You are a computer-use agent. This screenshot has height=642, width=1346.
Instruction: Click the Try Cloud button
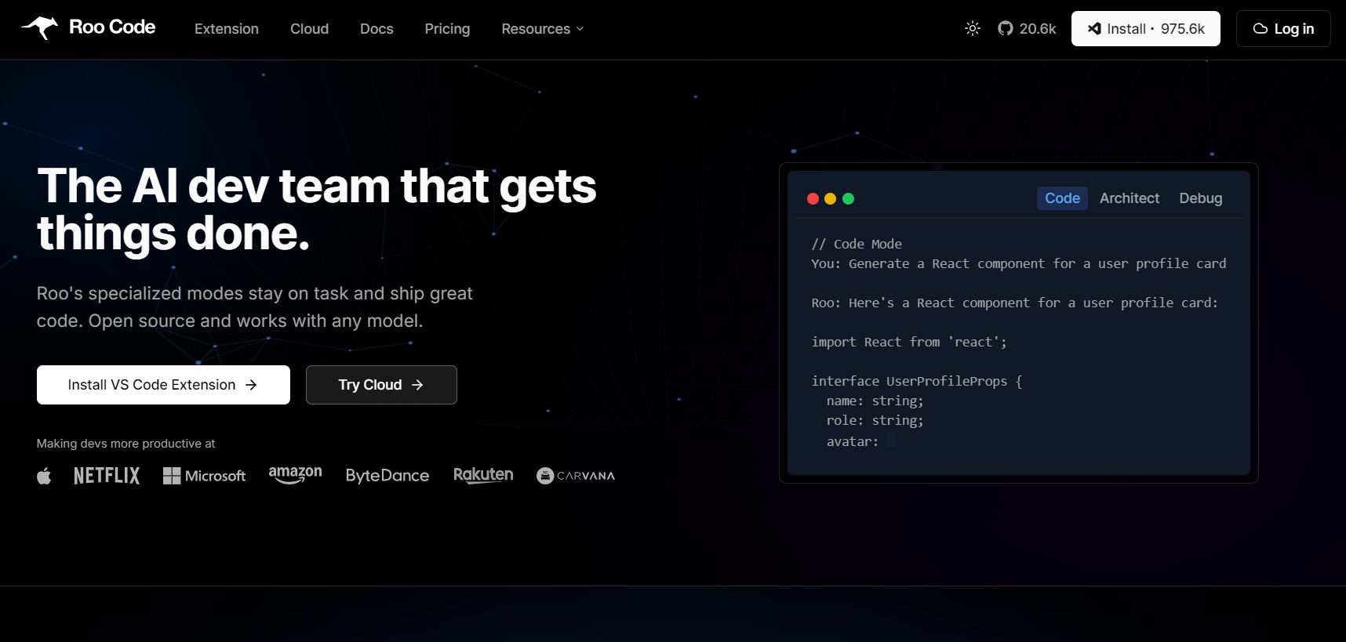(x=381, y=385)
